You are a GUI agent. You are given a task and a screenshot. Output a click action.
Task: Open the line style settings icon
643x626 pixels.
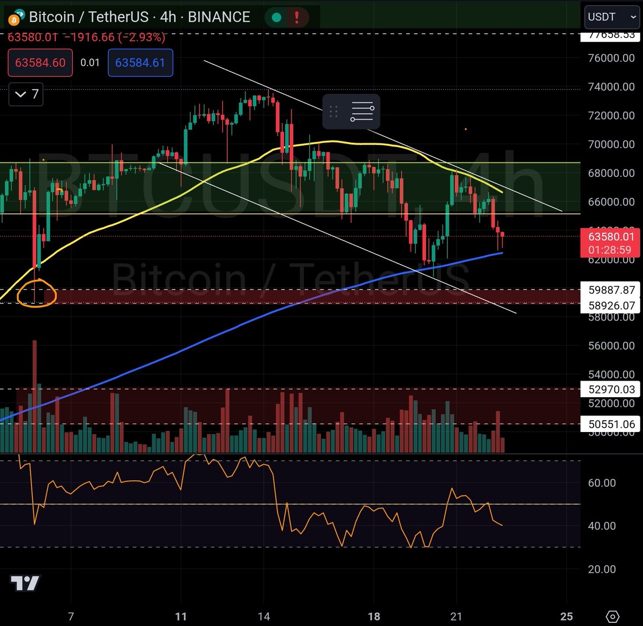[x=362, y=111]
